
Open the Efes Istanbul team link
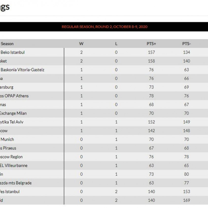10,192
